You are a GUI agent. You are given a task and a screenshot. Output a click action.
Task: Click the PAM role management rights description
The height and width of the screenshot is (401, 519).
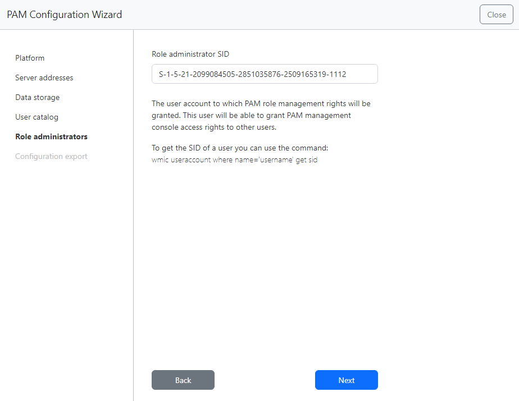261,104
